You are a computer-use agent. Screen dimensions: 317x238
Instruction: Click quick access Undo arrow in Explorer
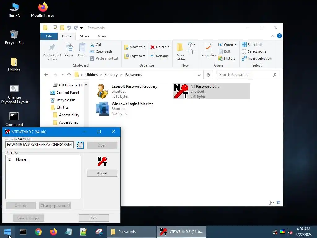pyautogui.click(x=69, y=28)
